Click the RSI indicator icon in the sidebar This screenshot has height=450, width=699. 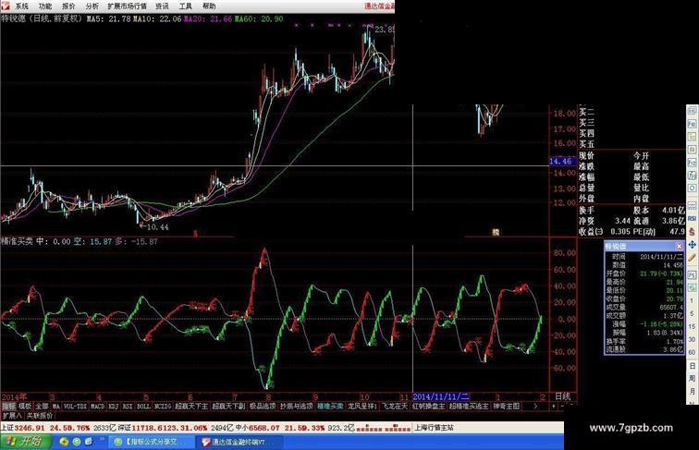tap(692, 218)
